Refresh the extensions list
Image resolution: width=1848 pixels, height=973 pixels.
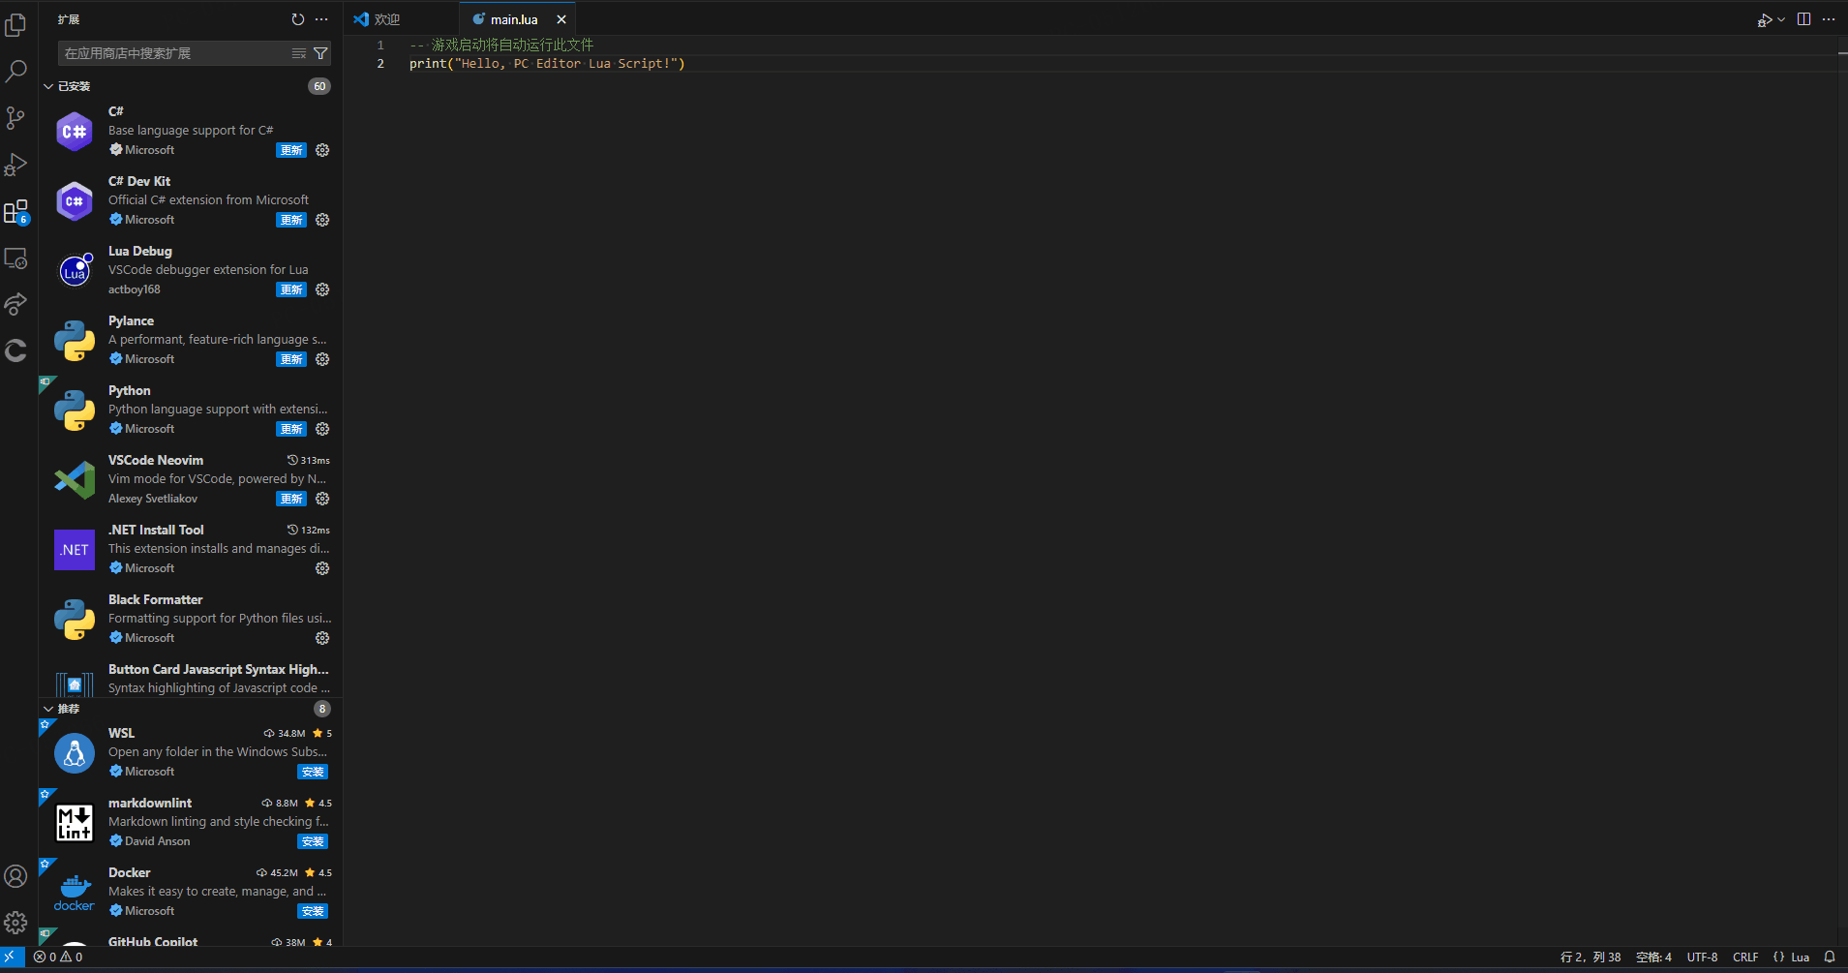click(x=297, y=19)
